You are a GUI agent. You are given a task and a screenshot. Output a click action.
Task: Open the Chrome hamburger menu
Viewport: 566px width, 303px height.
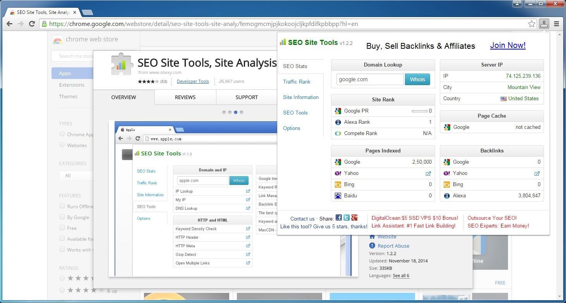(556, 24)
